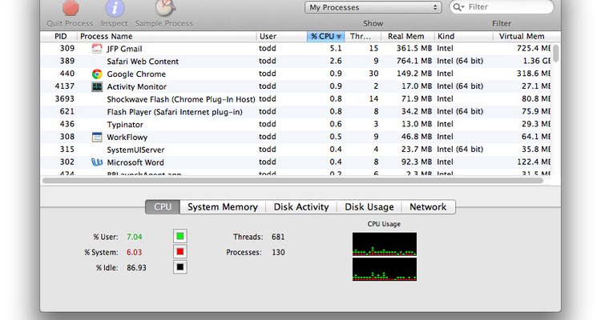Sort by the Process Name column
This screenshot has width=601, height=320.
167,36
